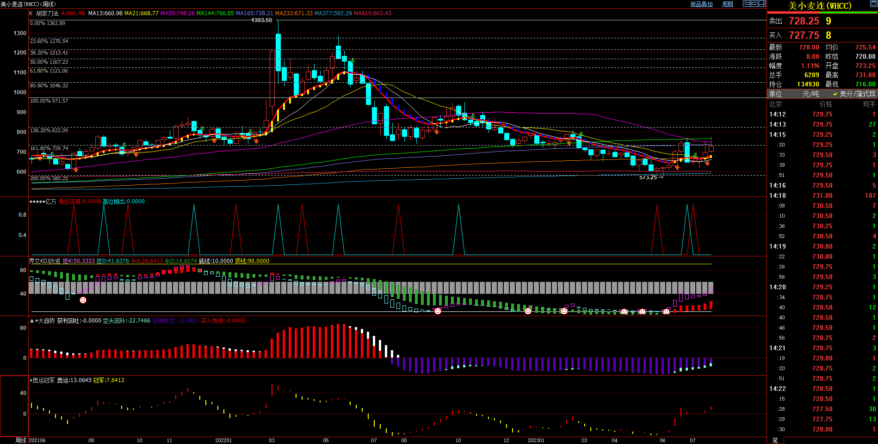Click the split panel layout icon
Viewport: 878px width, 444px height.
click(x=762, y=4)
